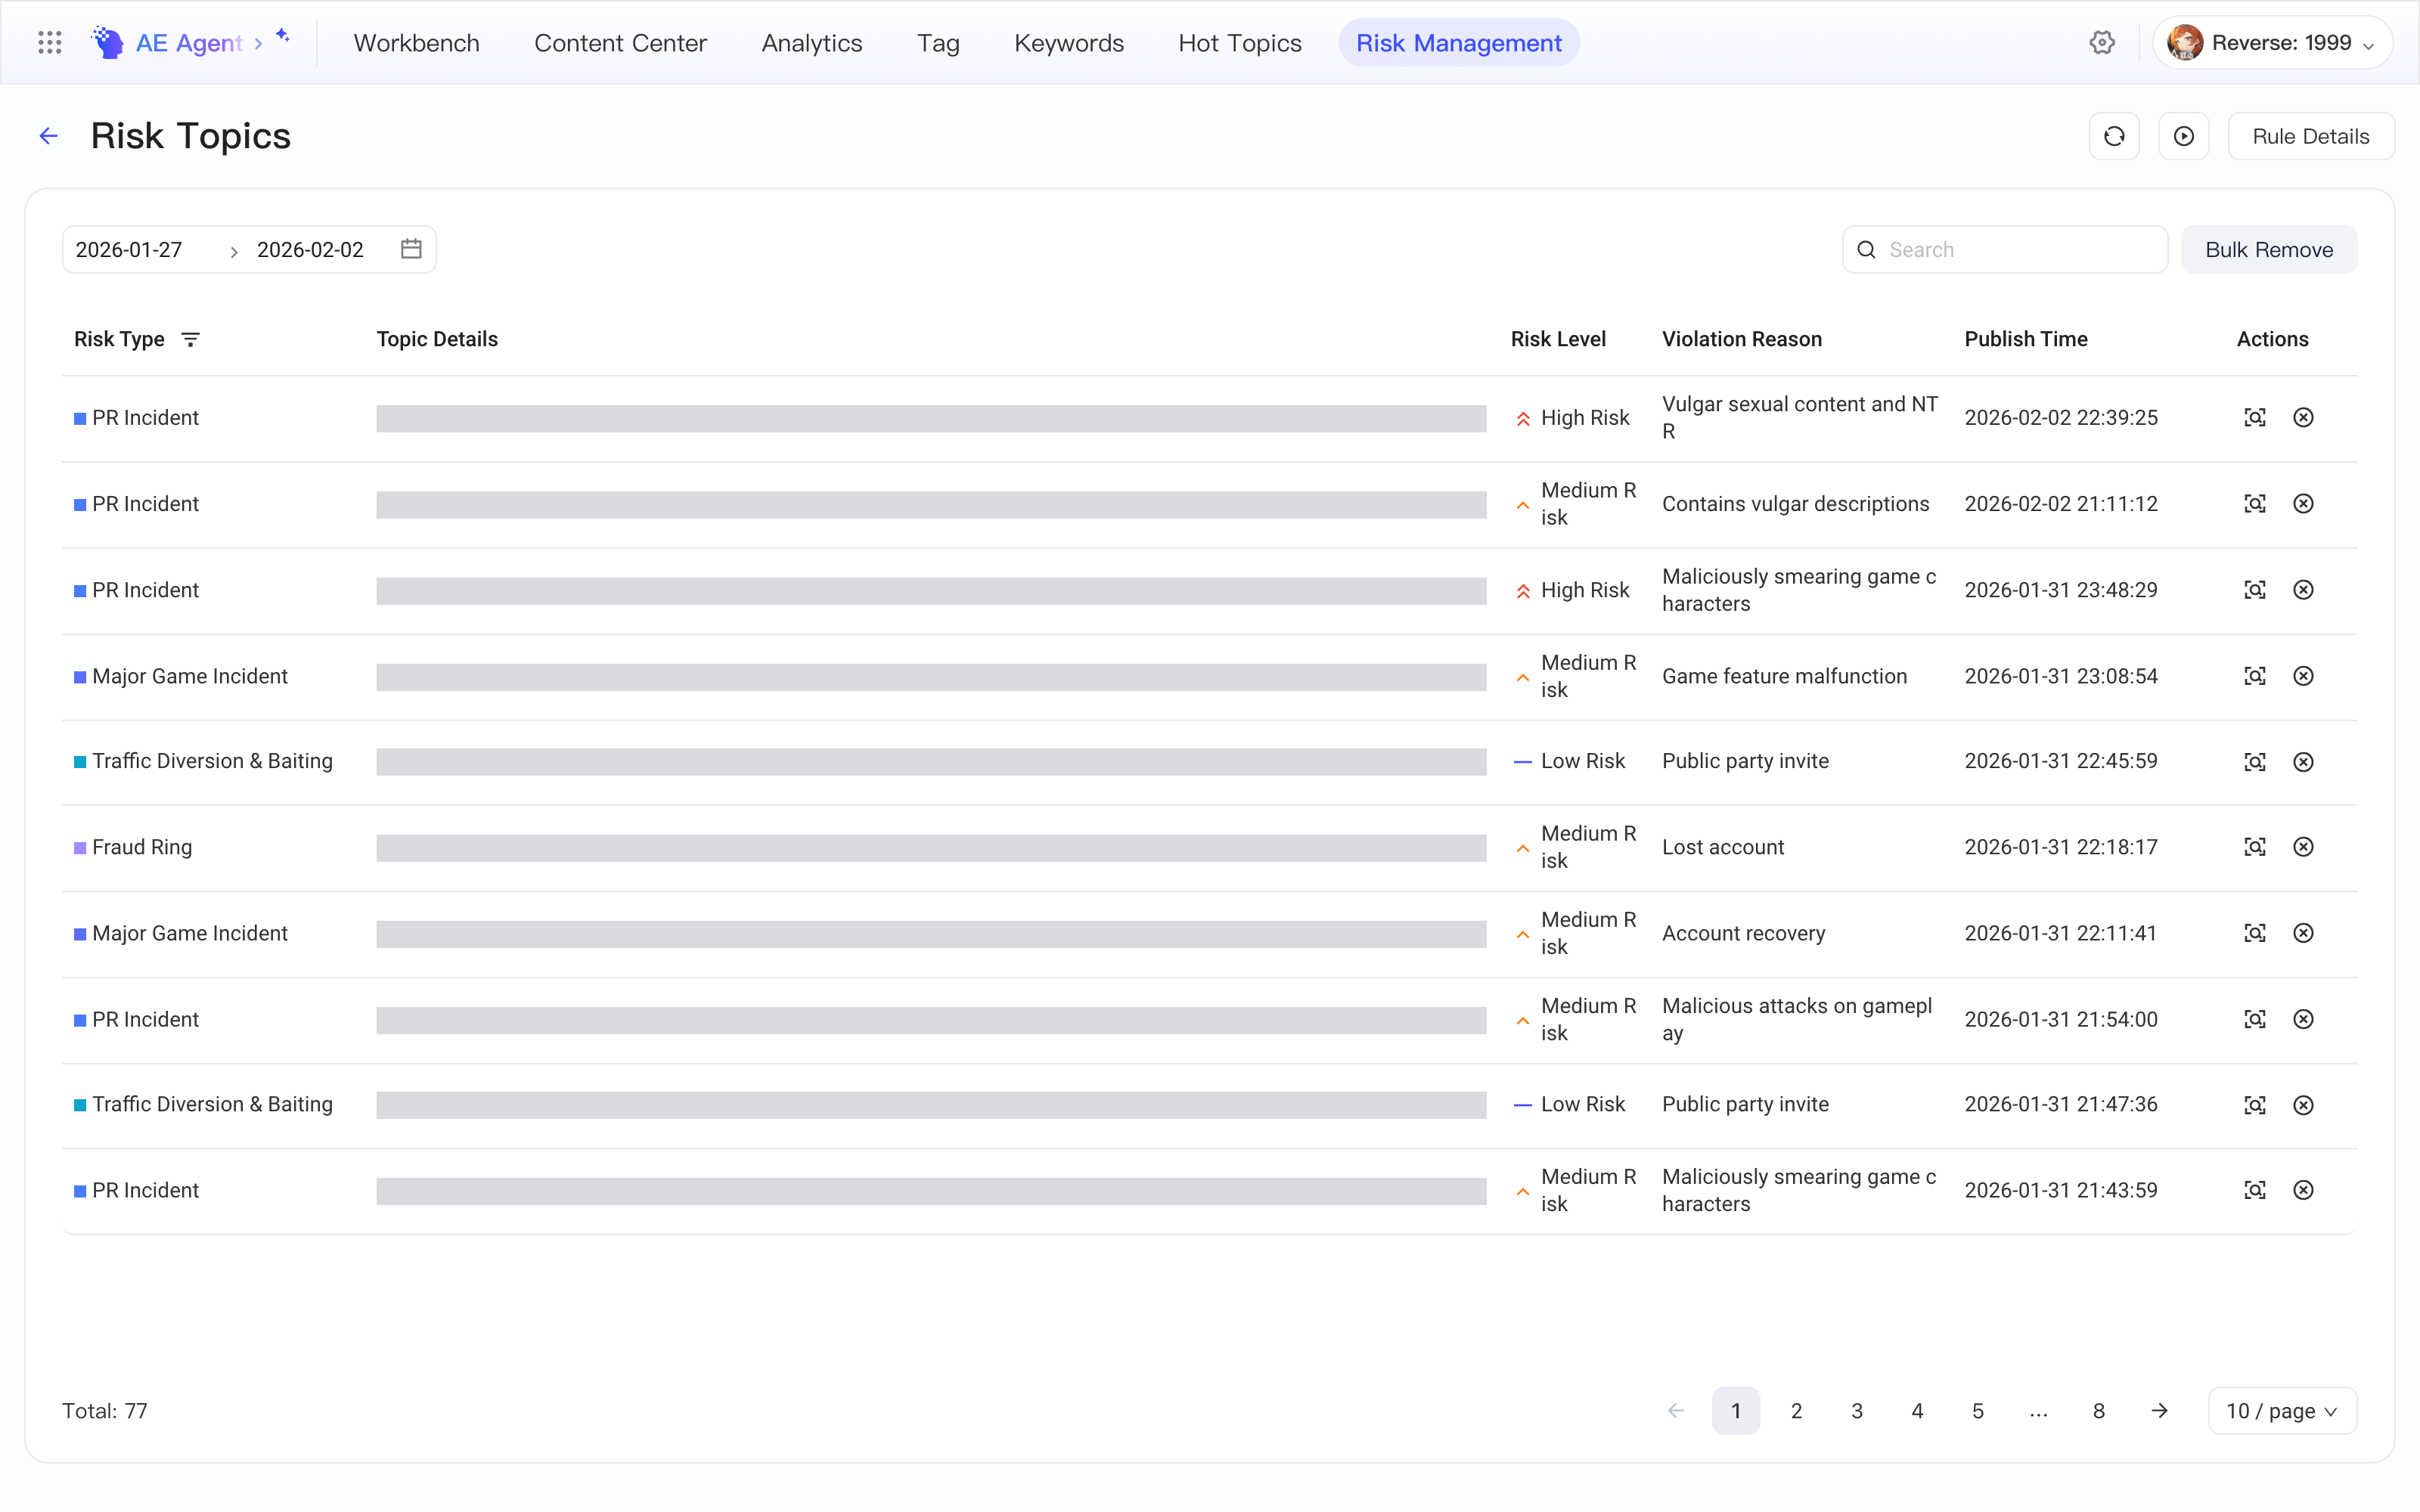Viewport: 2420px width, 1512px height.
Task: Focus the Search input field
Action: coord(2005,249)
